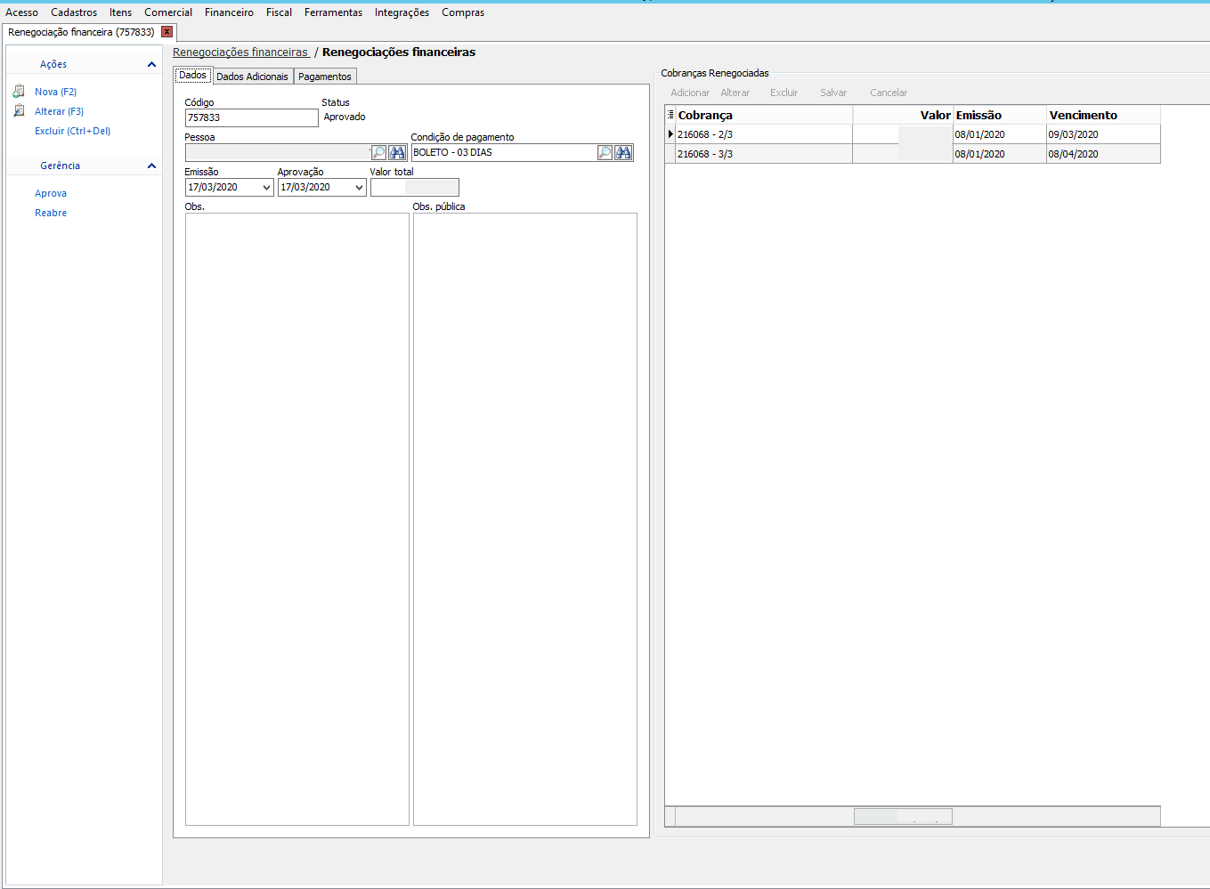Click the Condição de pagamento field
Viewport: 1210px width, 889px height.
[x=504, y=153]
